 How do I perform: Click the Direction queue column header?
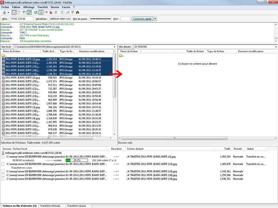116,149
